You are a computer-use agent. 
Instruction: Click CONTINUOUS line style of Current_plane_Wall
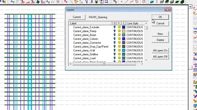[x=135, y=50]
